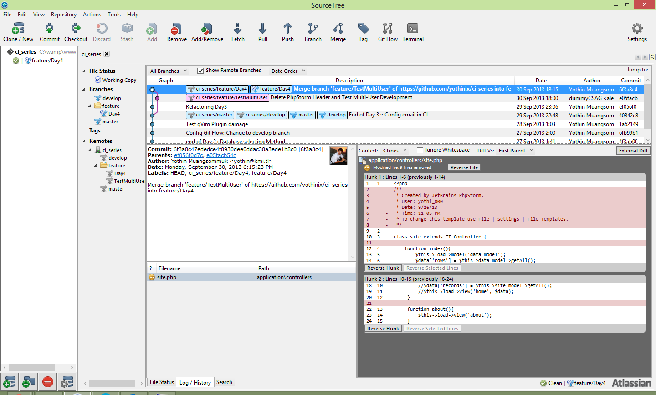656x395 pixels.
Task: Click the repository settings icon in bottom bar
Action: coord(67,382)
